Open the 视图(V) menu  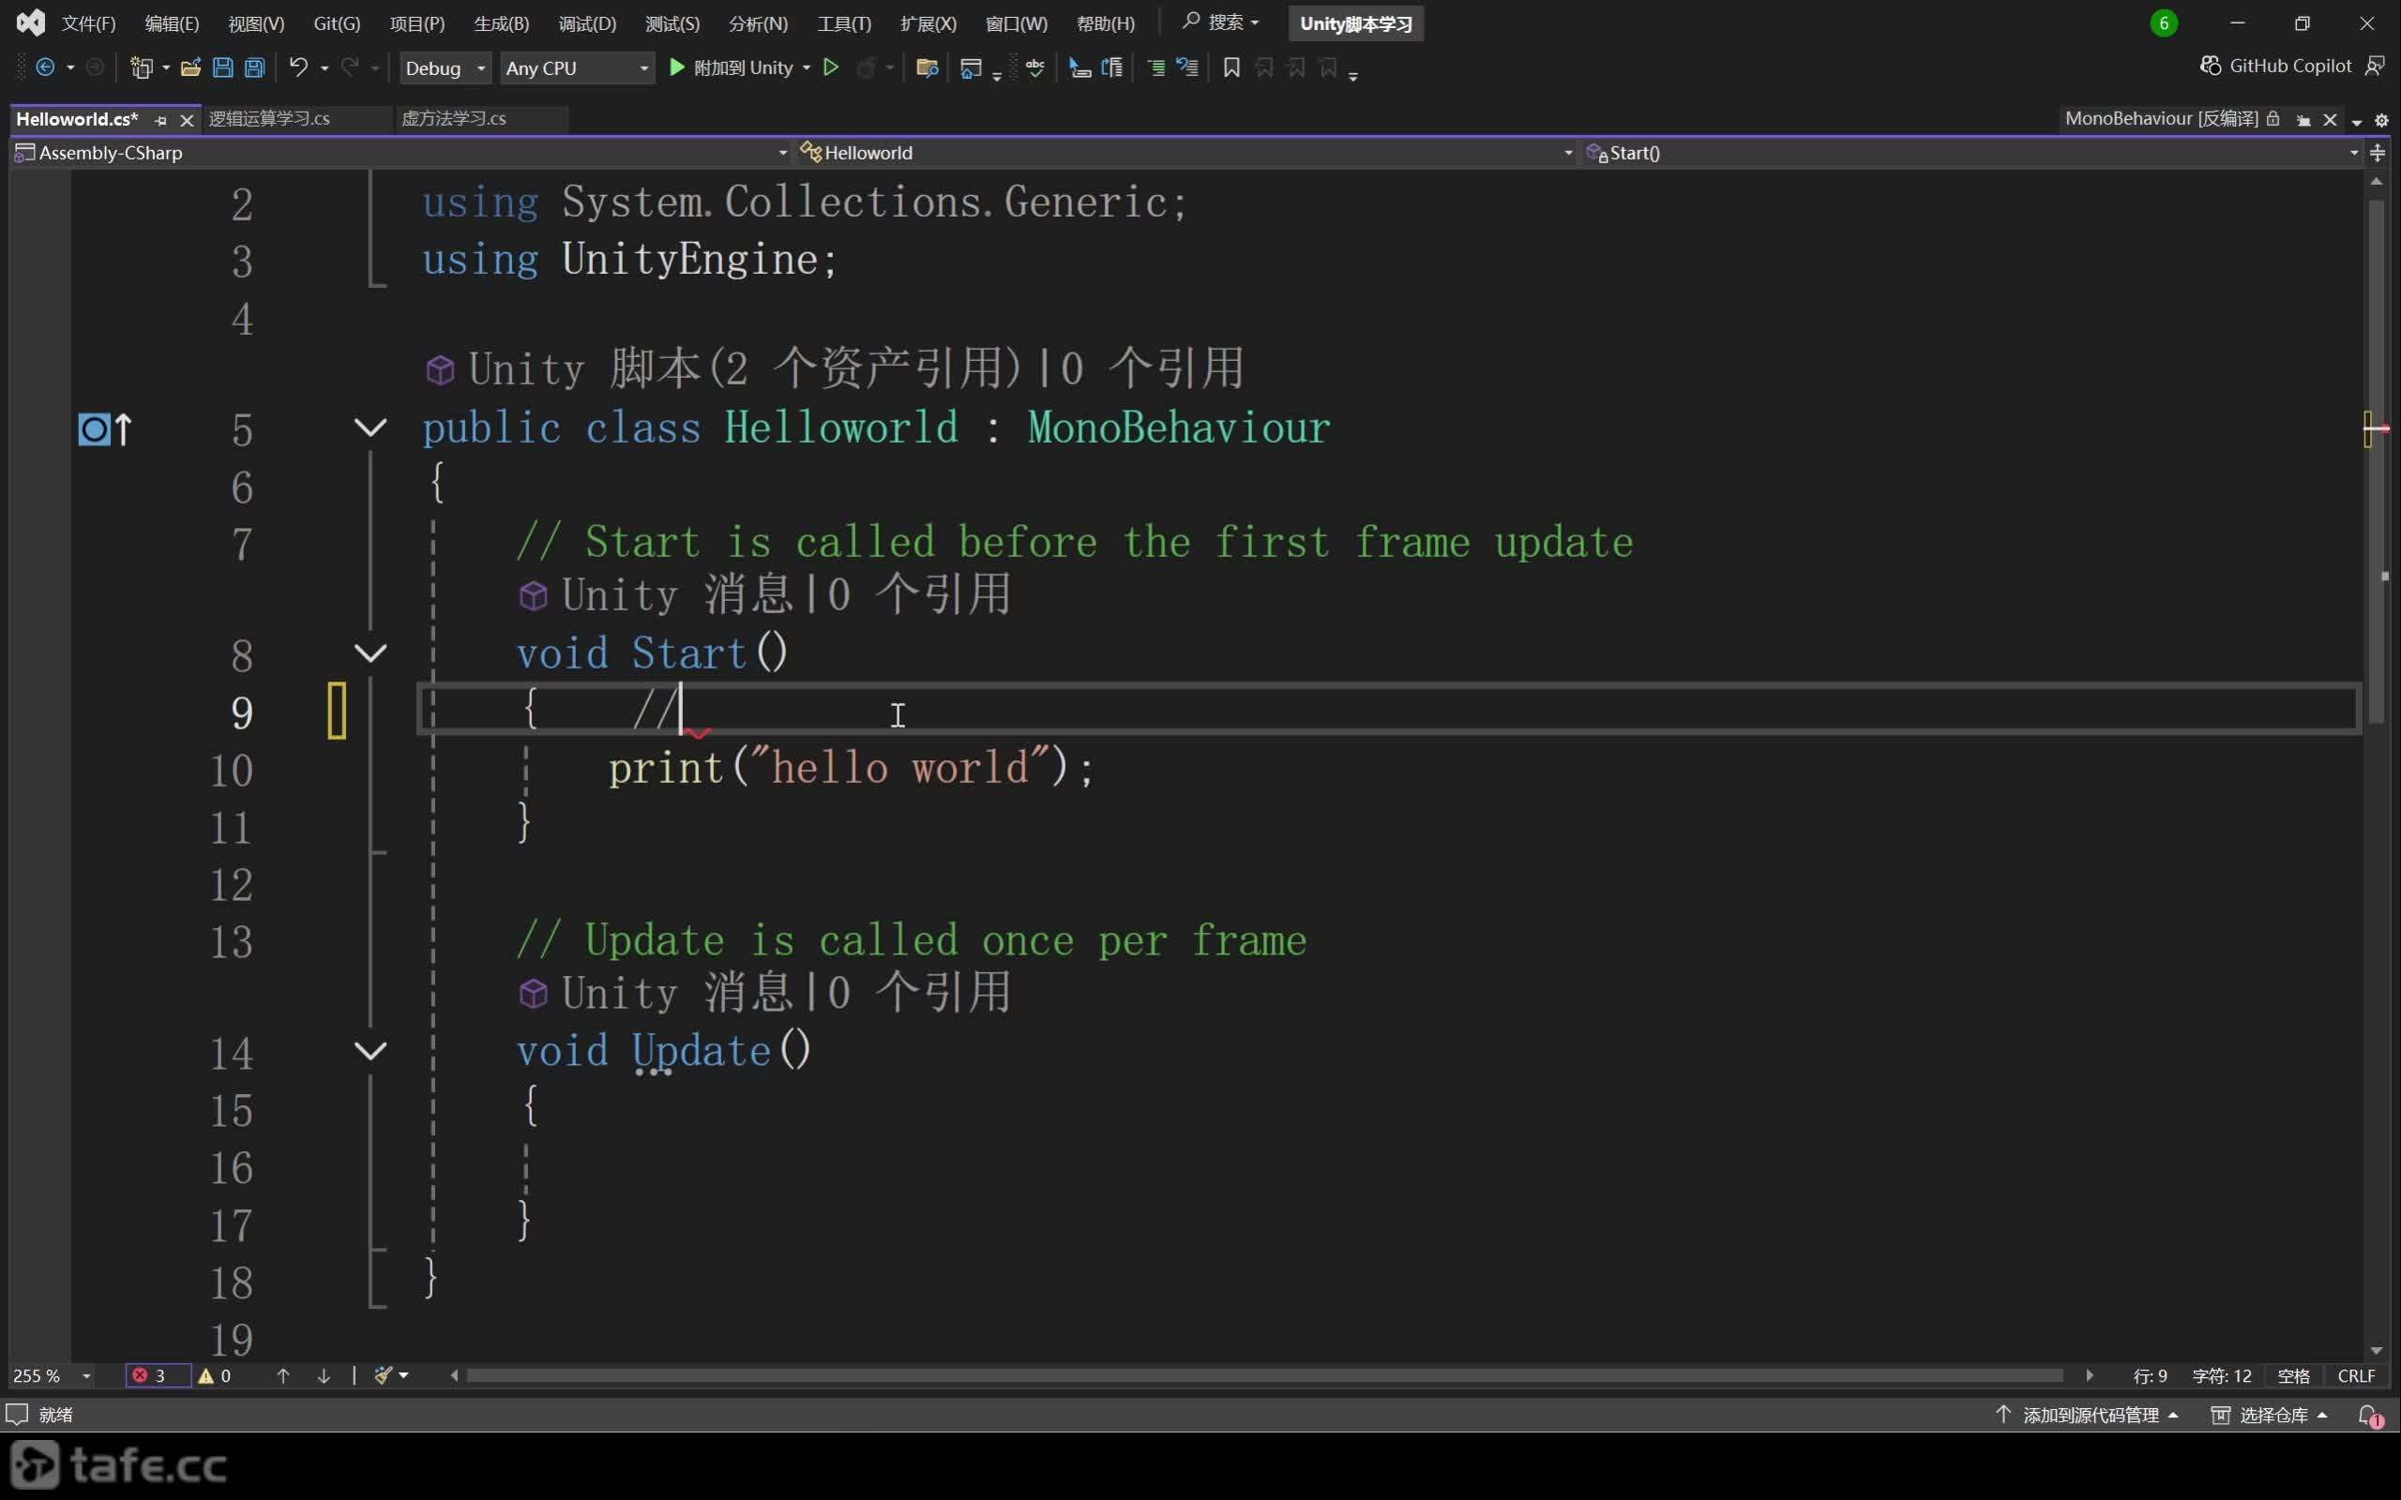click(256, 22)
